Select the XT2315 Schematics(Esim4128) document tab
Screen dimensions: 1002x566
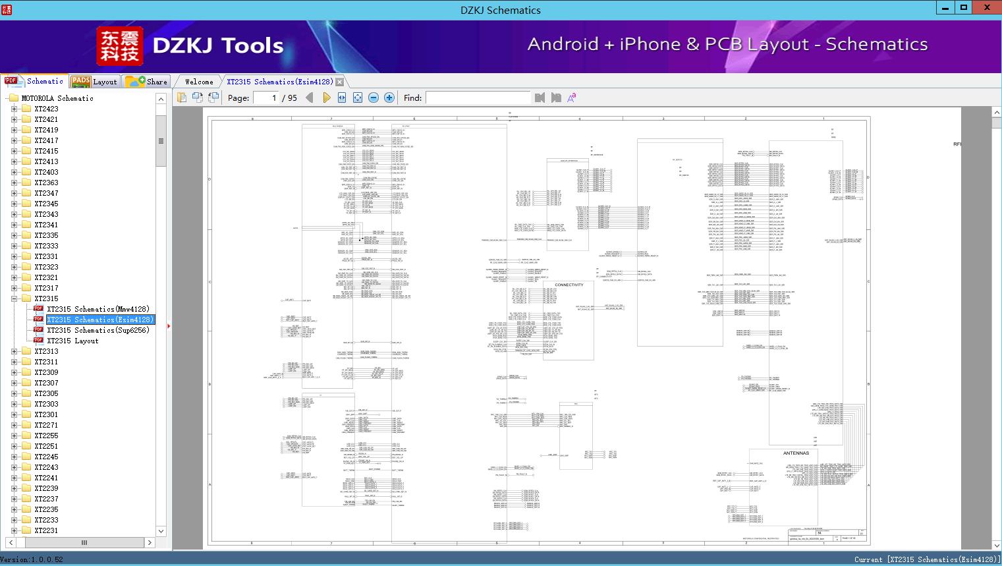click(x=280, y=82)
